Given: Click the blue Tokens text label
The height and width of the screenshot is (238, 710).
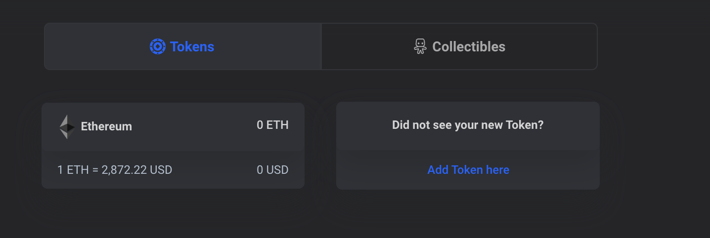Looking at the screenshot, I should point(192,46).
